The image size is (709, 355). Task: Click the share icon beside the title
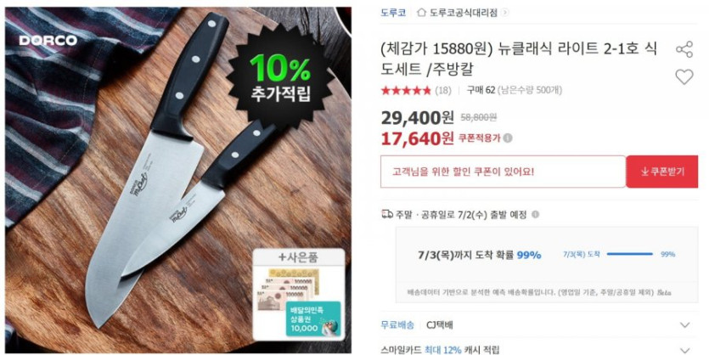point(684,50)
